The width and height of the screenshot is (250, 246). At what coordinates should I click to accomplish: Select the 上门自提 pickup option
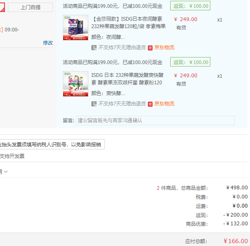[30, 7]
